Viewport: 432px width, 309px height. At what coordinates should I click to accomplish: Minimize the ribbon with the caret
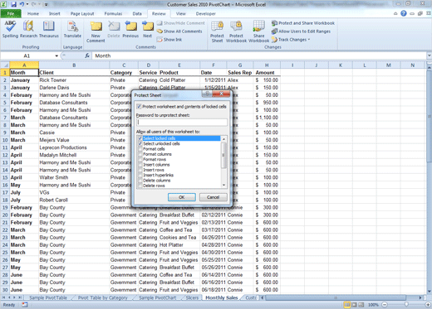coord(395,13)
